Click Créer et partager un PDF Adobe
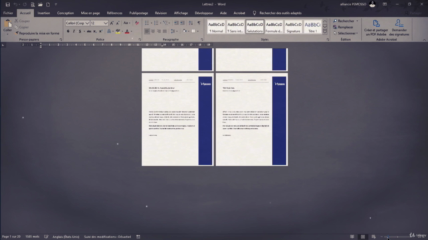428x240 pixels. click(376, 28)
